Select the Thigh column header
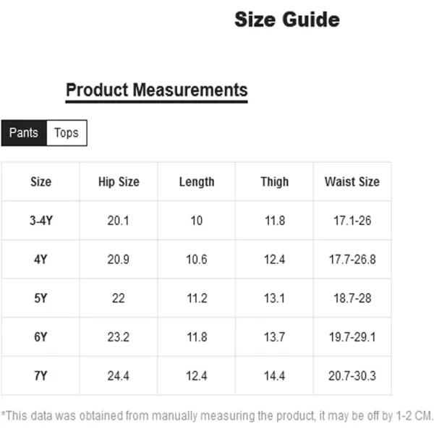The width and height of the screenshot is (434, 434). (275, 182)
